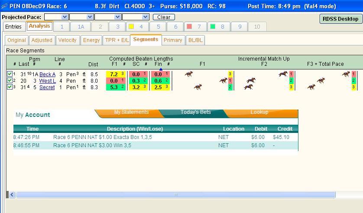363x213 pixels.
Task: Select the Segments sub-tab
Action: click(146, 39)
